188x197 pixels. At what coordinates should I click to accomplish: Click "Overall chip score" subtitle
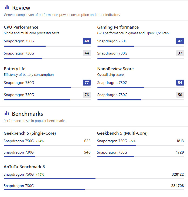110,75
